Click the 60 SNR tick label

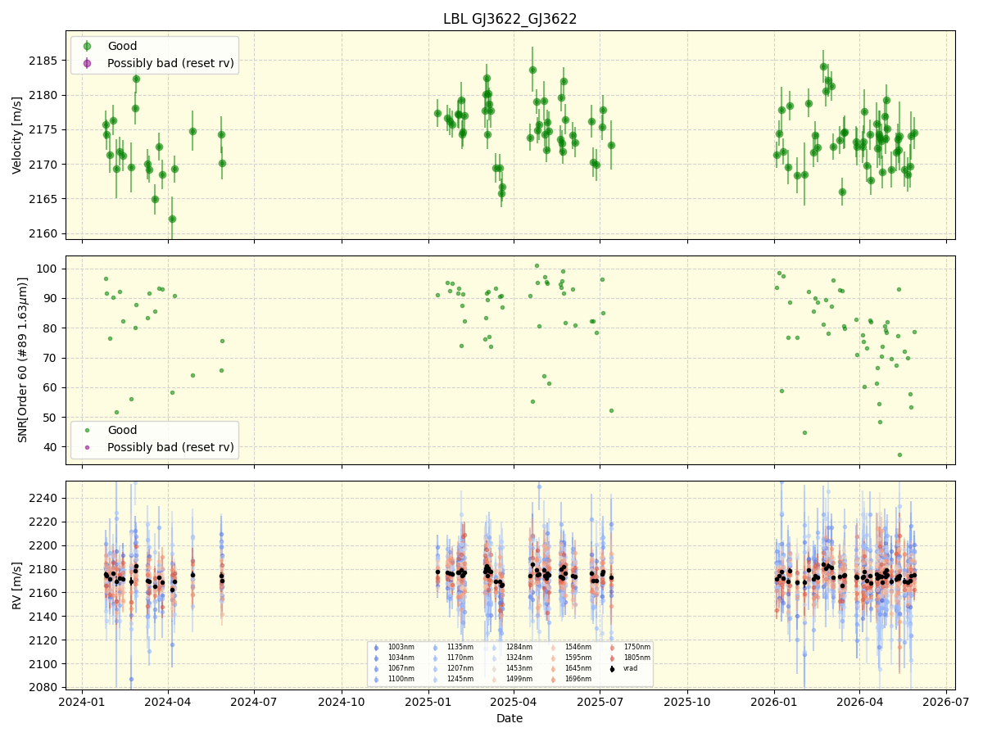click(52, 387)
